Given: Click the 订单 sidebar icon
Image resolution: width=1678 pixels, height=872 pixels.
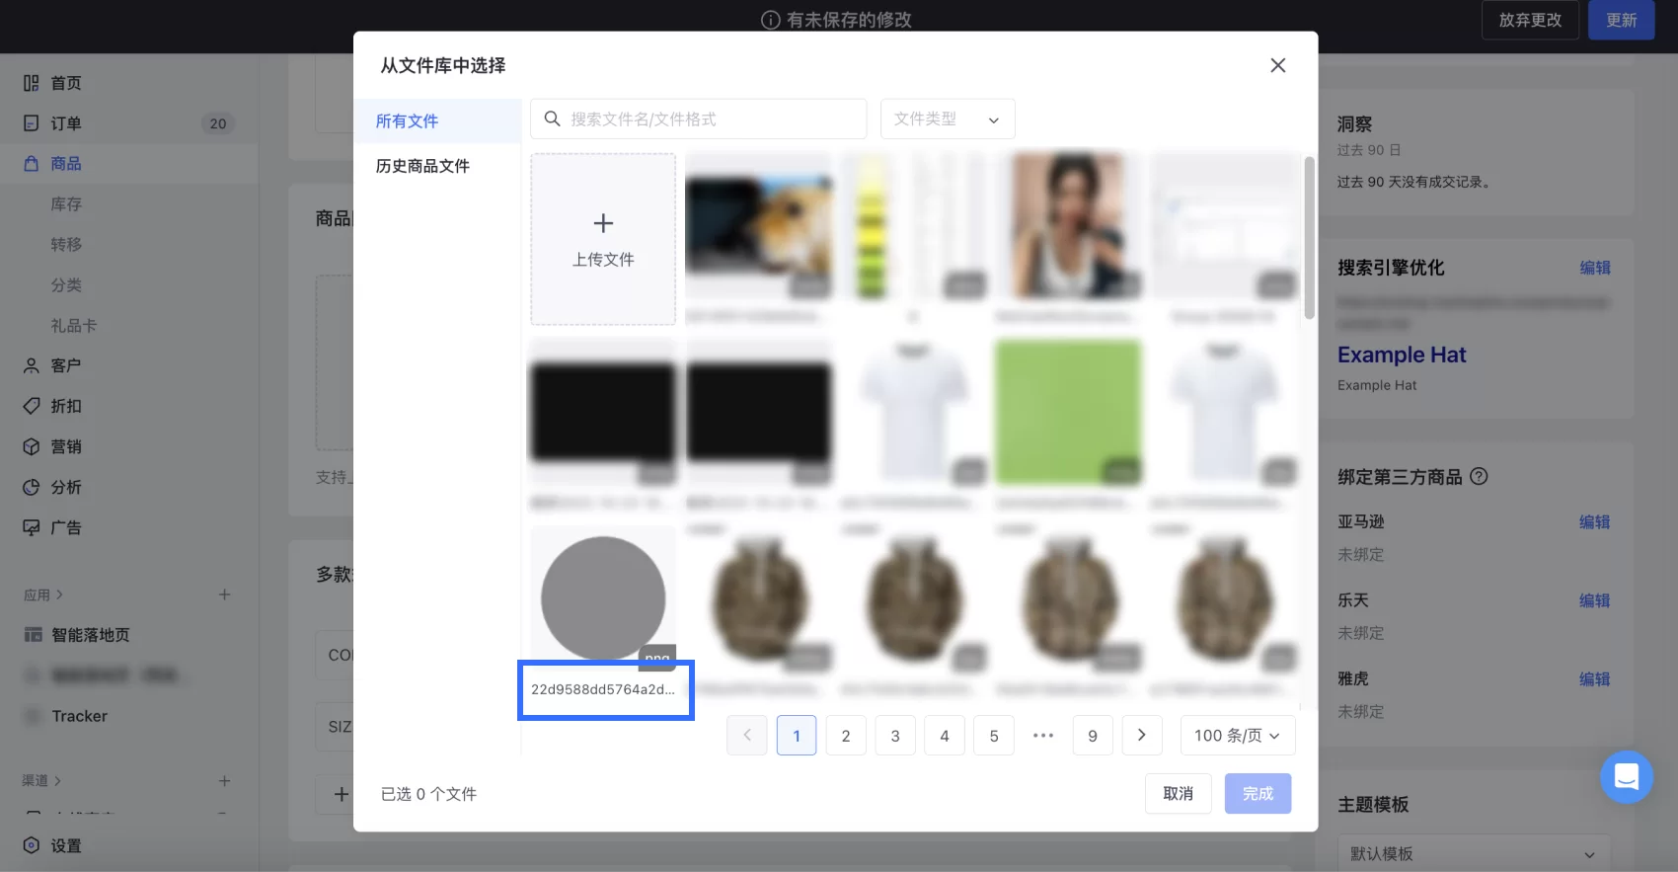Looking at the screenshot, I should click(x=32, y=123).
